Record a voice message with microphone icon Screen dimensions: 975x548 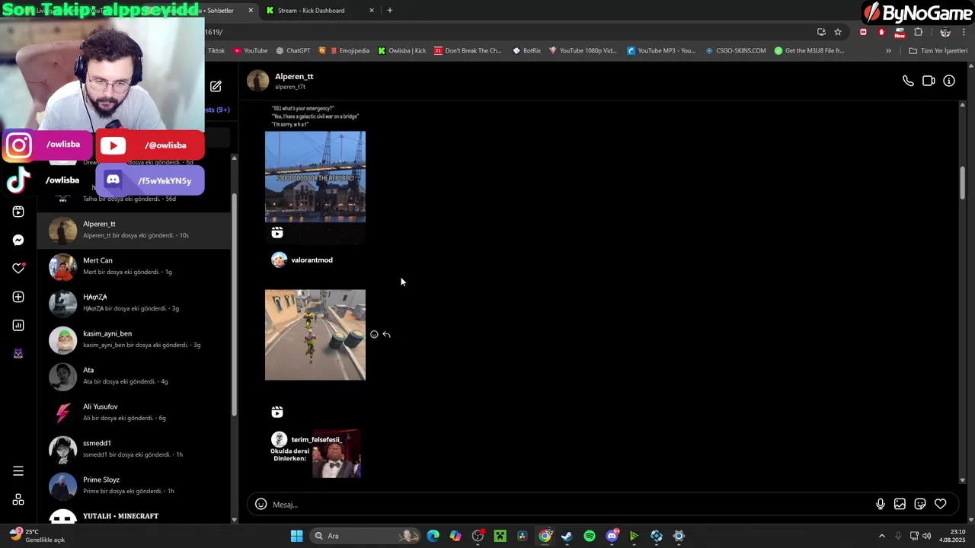[x=881, y=504]
